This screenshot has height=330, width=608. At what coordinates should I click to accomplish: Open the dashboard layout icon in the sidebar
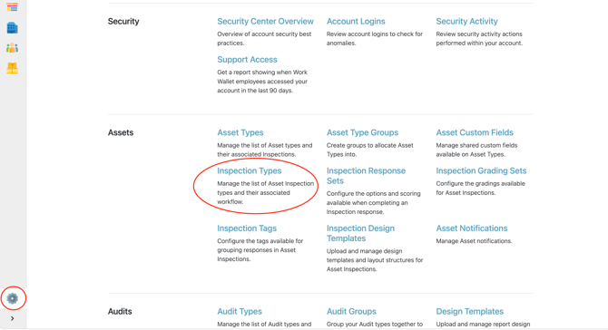click(x=12, y=7)
